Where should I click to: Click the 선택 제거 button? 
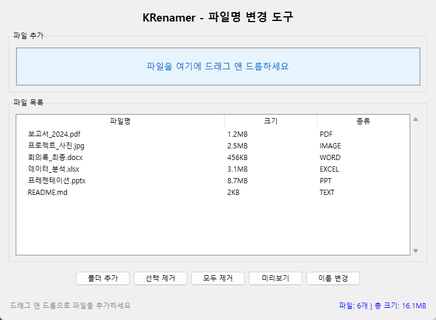click(160, 278)
